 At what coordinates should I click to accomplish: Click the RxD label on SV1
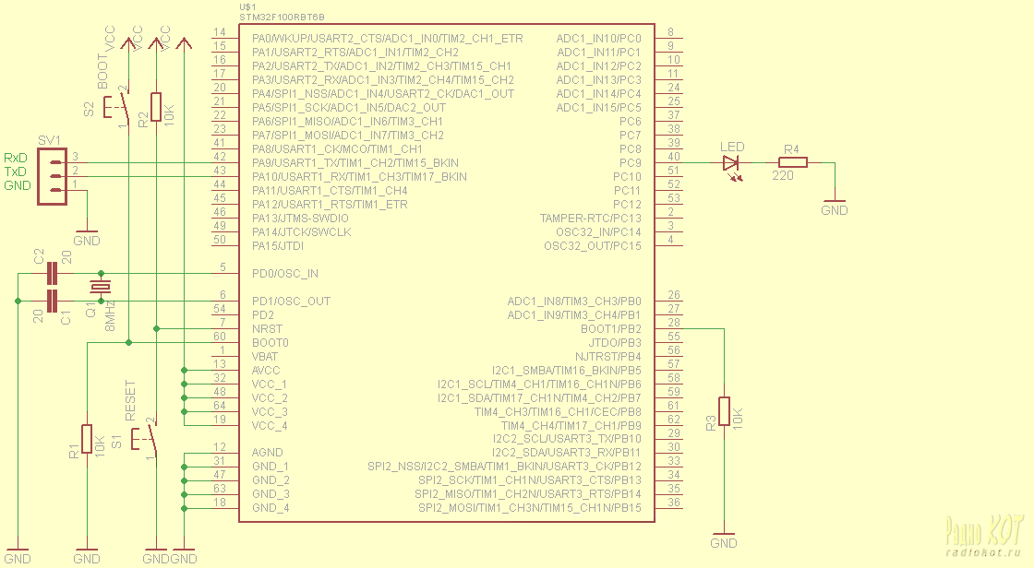click(16, 158)
